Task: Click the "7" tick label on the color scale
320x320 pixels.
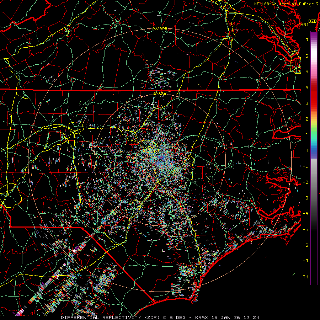Action: tap(307, 40)
